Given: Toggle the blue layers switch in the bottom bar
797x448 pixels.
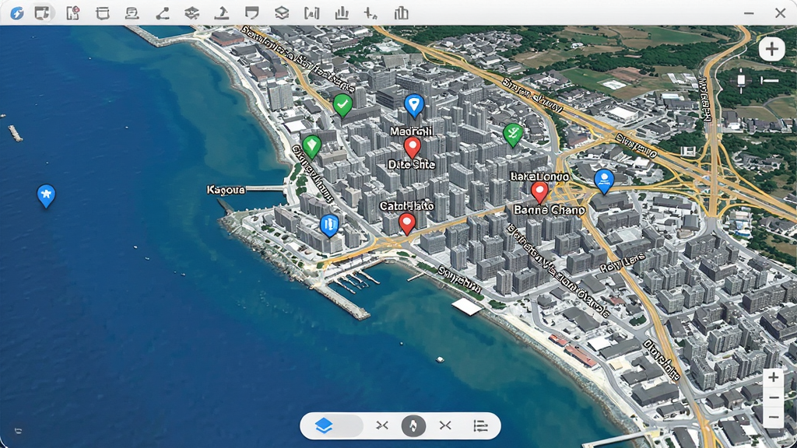Looking at the screenshot, I should point(332,425).
